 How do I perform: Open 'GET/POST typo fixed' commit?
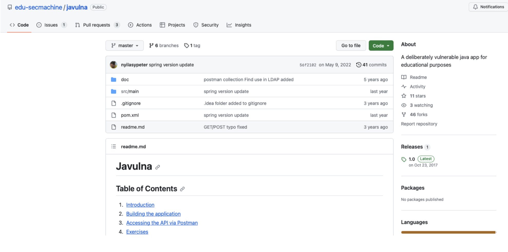(225, 127)
